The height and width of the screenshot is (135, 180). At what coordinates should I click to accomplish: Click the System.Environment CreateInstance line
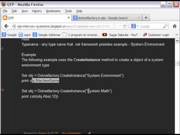[x=72, y=76]
